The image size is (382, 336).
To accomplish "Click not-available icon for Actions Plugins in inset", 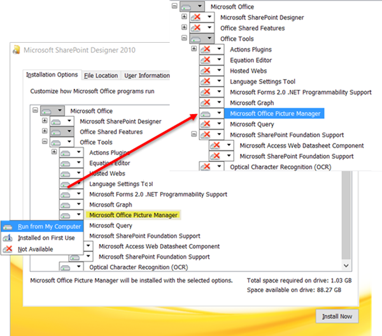I will [206, 50].
